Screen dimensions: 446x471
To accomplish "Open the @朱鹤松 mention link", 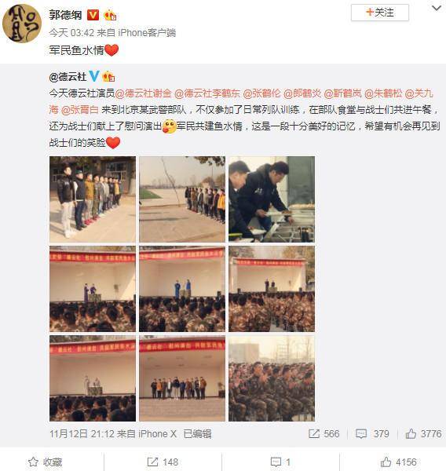I will pyautogui.click(x=383, y=93).
